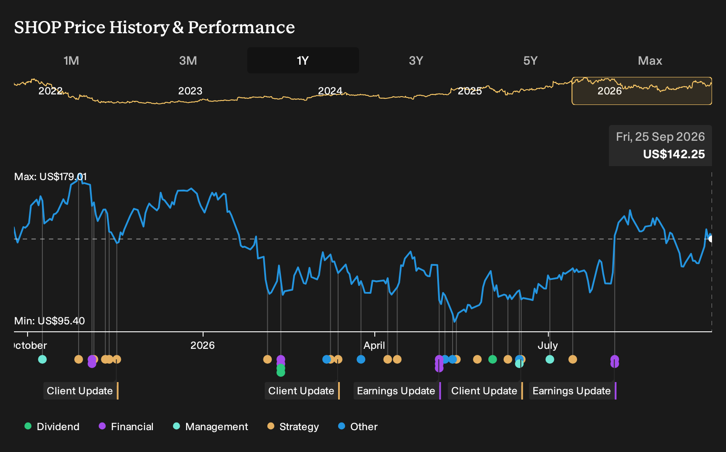Toggle Other events in the legend

(358, 427)
